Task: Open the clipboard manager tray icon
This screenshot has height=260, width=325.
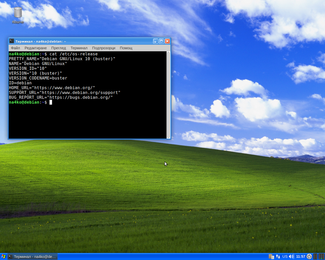Action: (x=271, y=256)
